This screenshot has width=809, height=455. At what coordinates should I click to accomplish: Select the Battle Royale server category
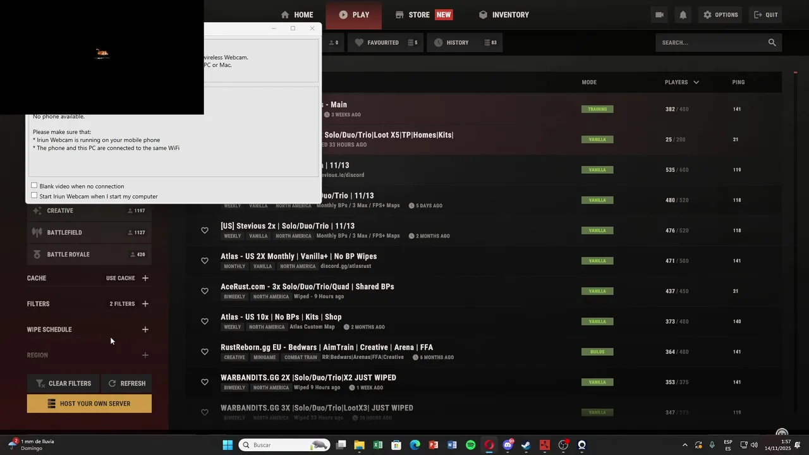point(89,255)
